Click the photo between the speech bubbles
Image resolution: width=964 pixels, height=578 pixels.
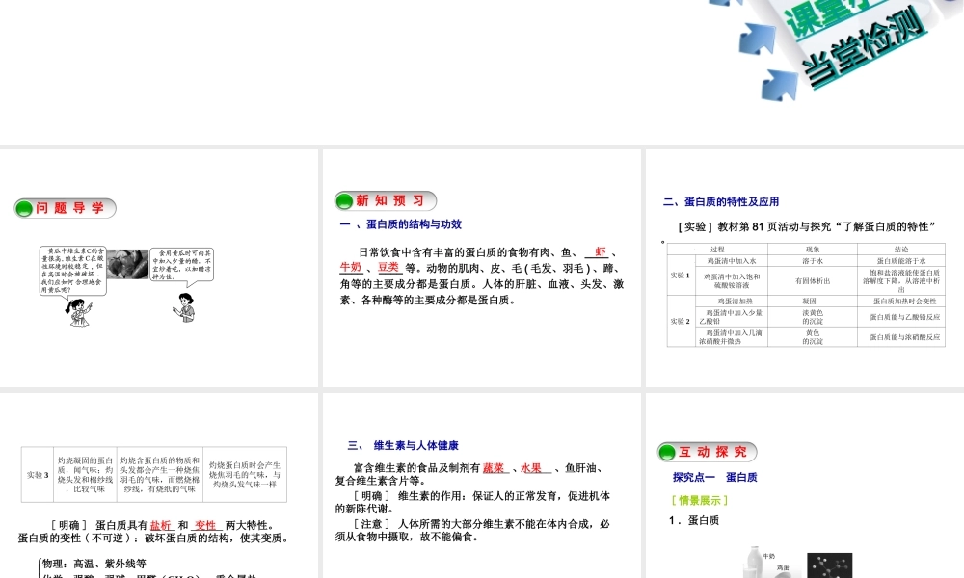tap(127, 264)
